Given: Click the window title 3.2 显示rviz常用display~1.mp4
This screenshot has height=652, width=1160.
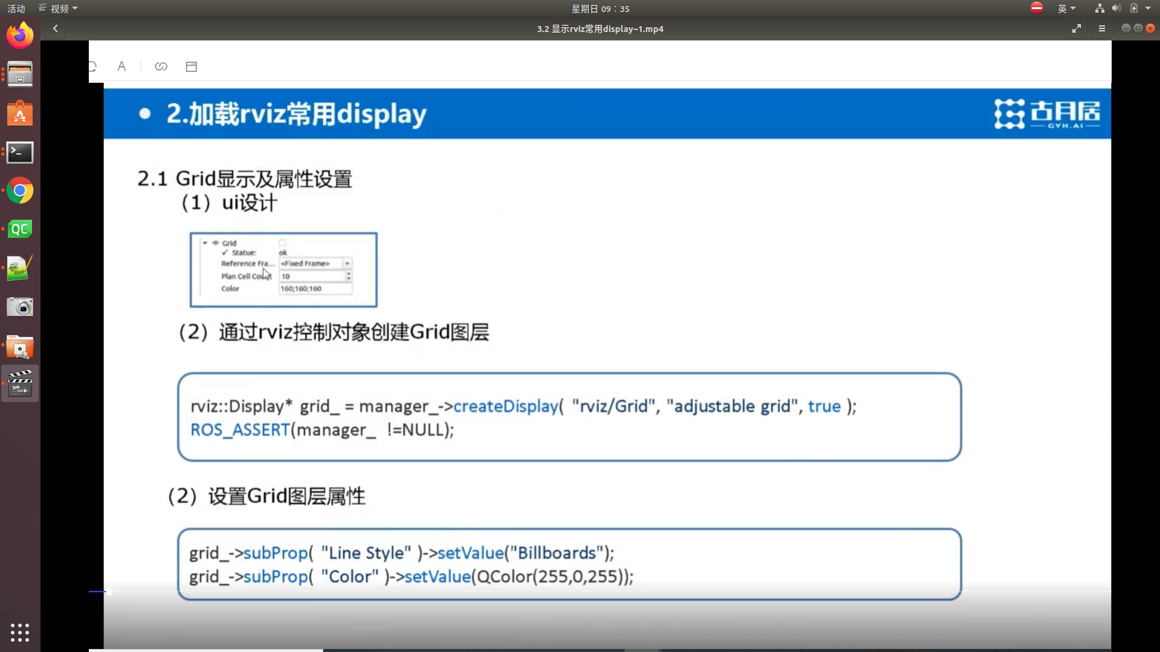Looking at the screenshot, I should coord(600,28).
